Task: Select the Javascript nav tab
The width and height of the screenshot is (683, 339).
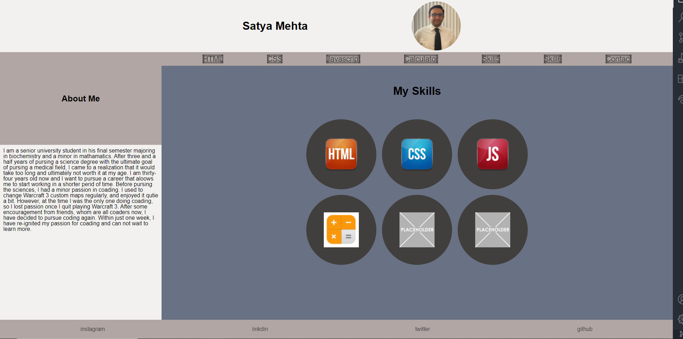Action: coord(343,59)
